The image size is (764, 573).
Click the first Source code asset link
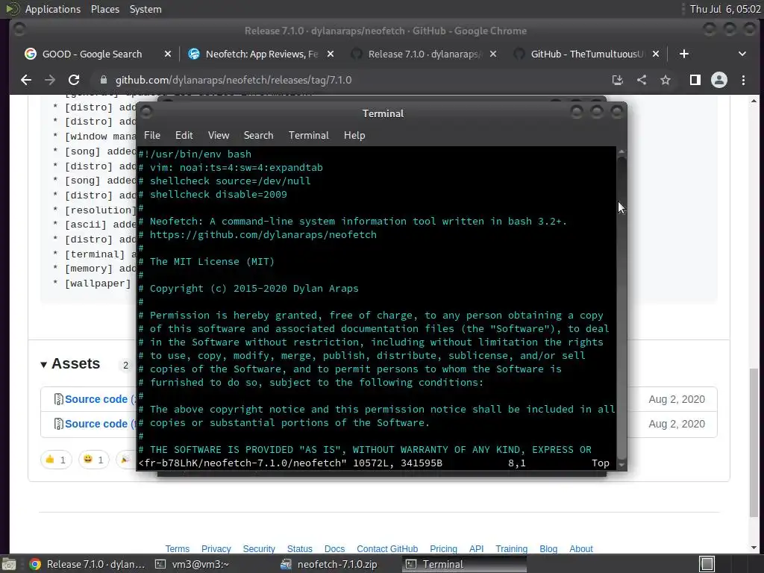96,399
